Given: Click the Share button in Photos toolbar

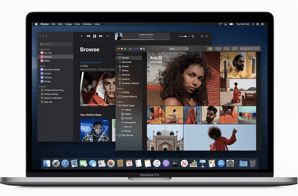Looking at the screenshot, I should [218, 49].
